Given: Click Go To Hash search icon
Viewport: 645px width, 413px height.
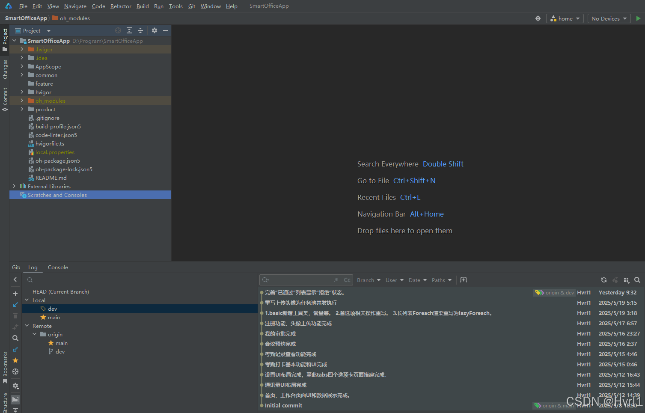Looking at the screenshot, I should 637,280.
